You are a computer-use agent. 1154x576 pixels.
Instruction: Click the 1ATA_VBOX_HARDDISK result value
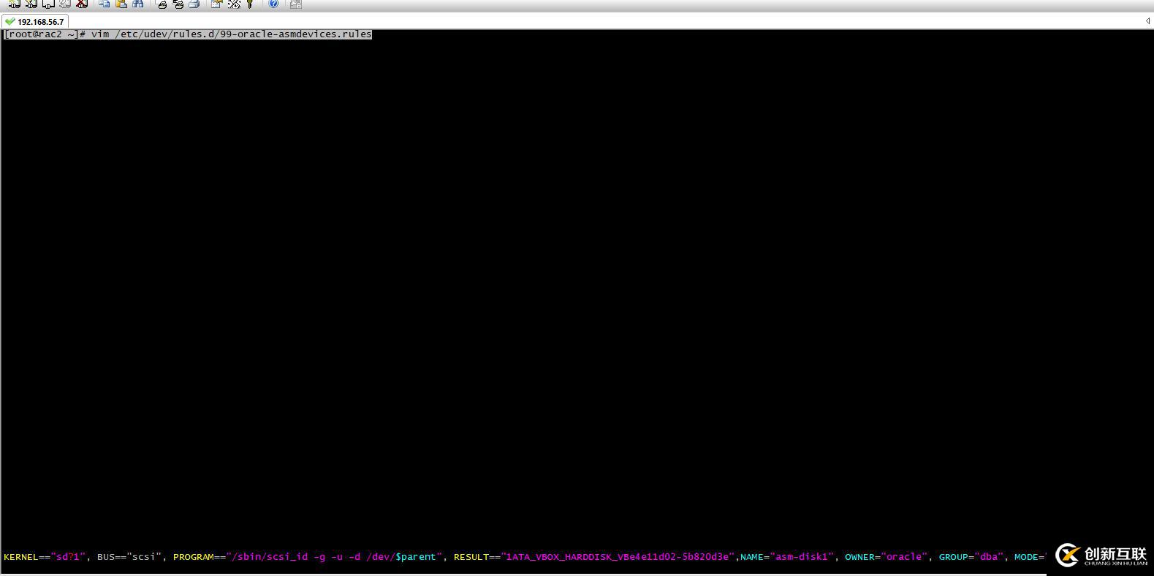[618, 557]
